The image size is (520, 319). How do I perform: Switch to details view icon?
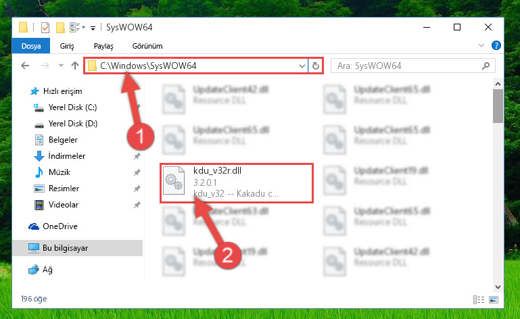(x=479, y=300)
